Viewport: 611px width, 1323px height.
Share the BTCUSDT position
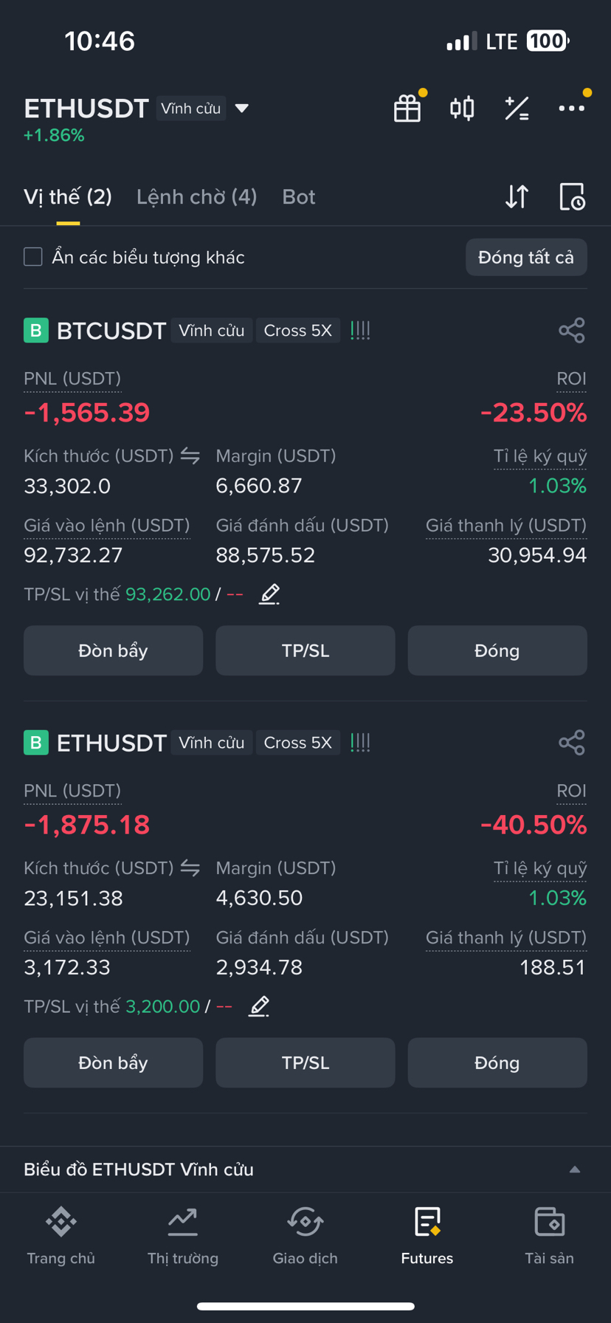pos(572,330)
